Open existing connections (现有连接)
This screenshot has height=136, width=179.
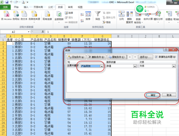[47, 16]
